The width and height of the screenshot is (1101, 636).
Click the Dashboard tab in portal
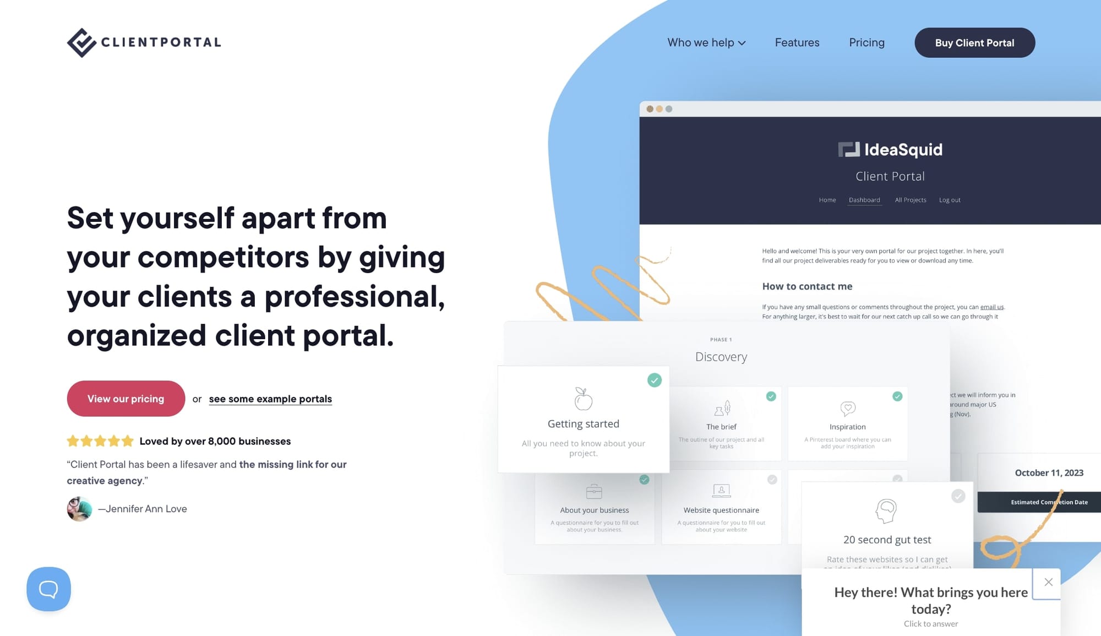click(863, 200)
